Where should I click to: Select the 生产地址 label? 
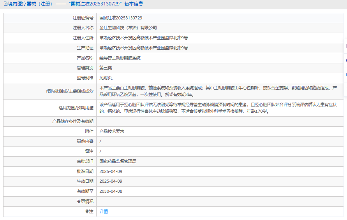pyautogui.click(x=85, y=48)
